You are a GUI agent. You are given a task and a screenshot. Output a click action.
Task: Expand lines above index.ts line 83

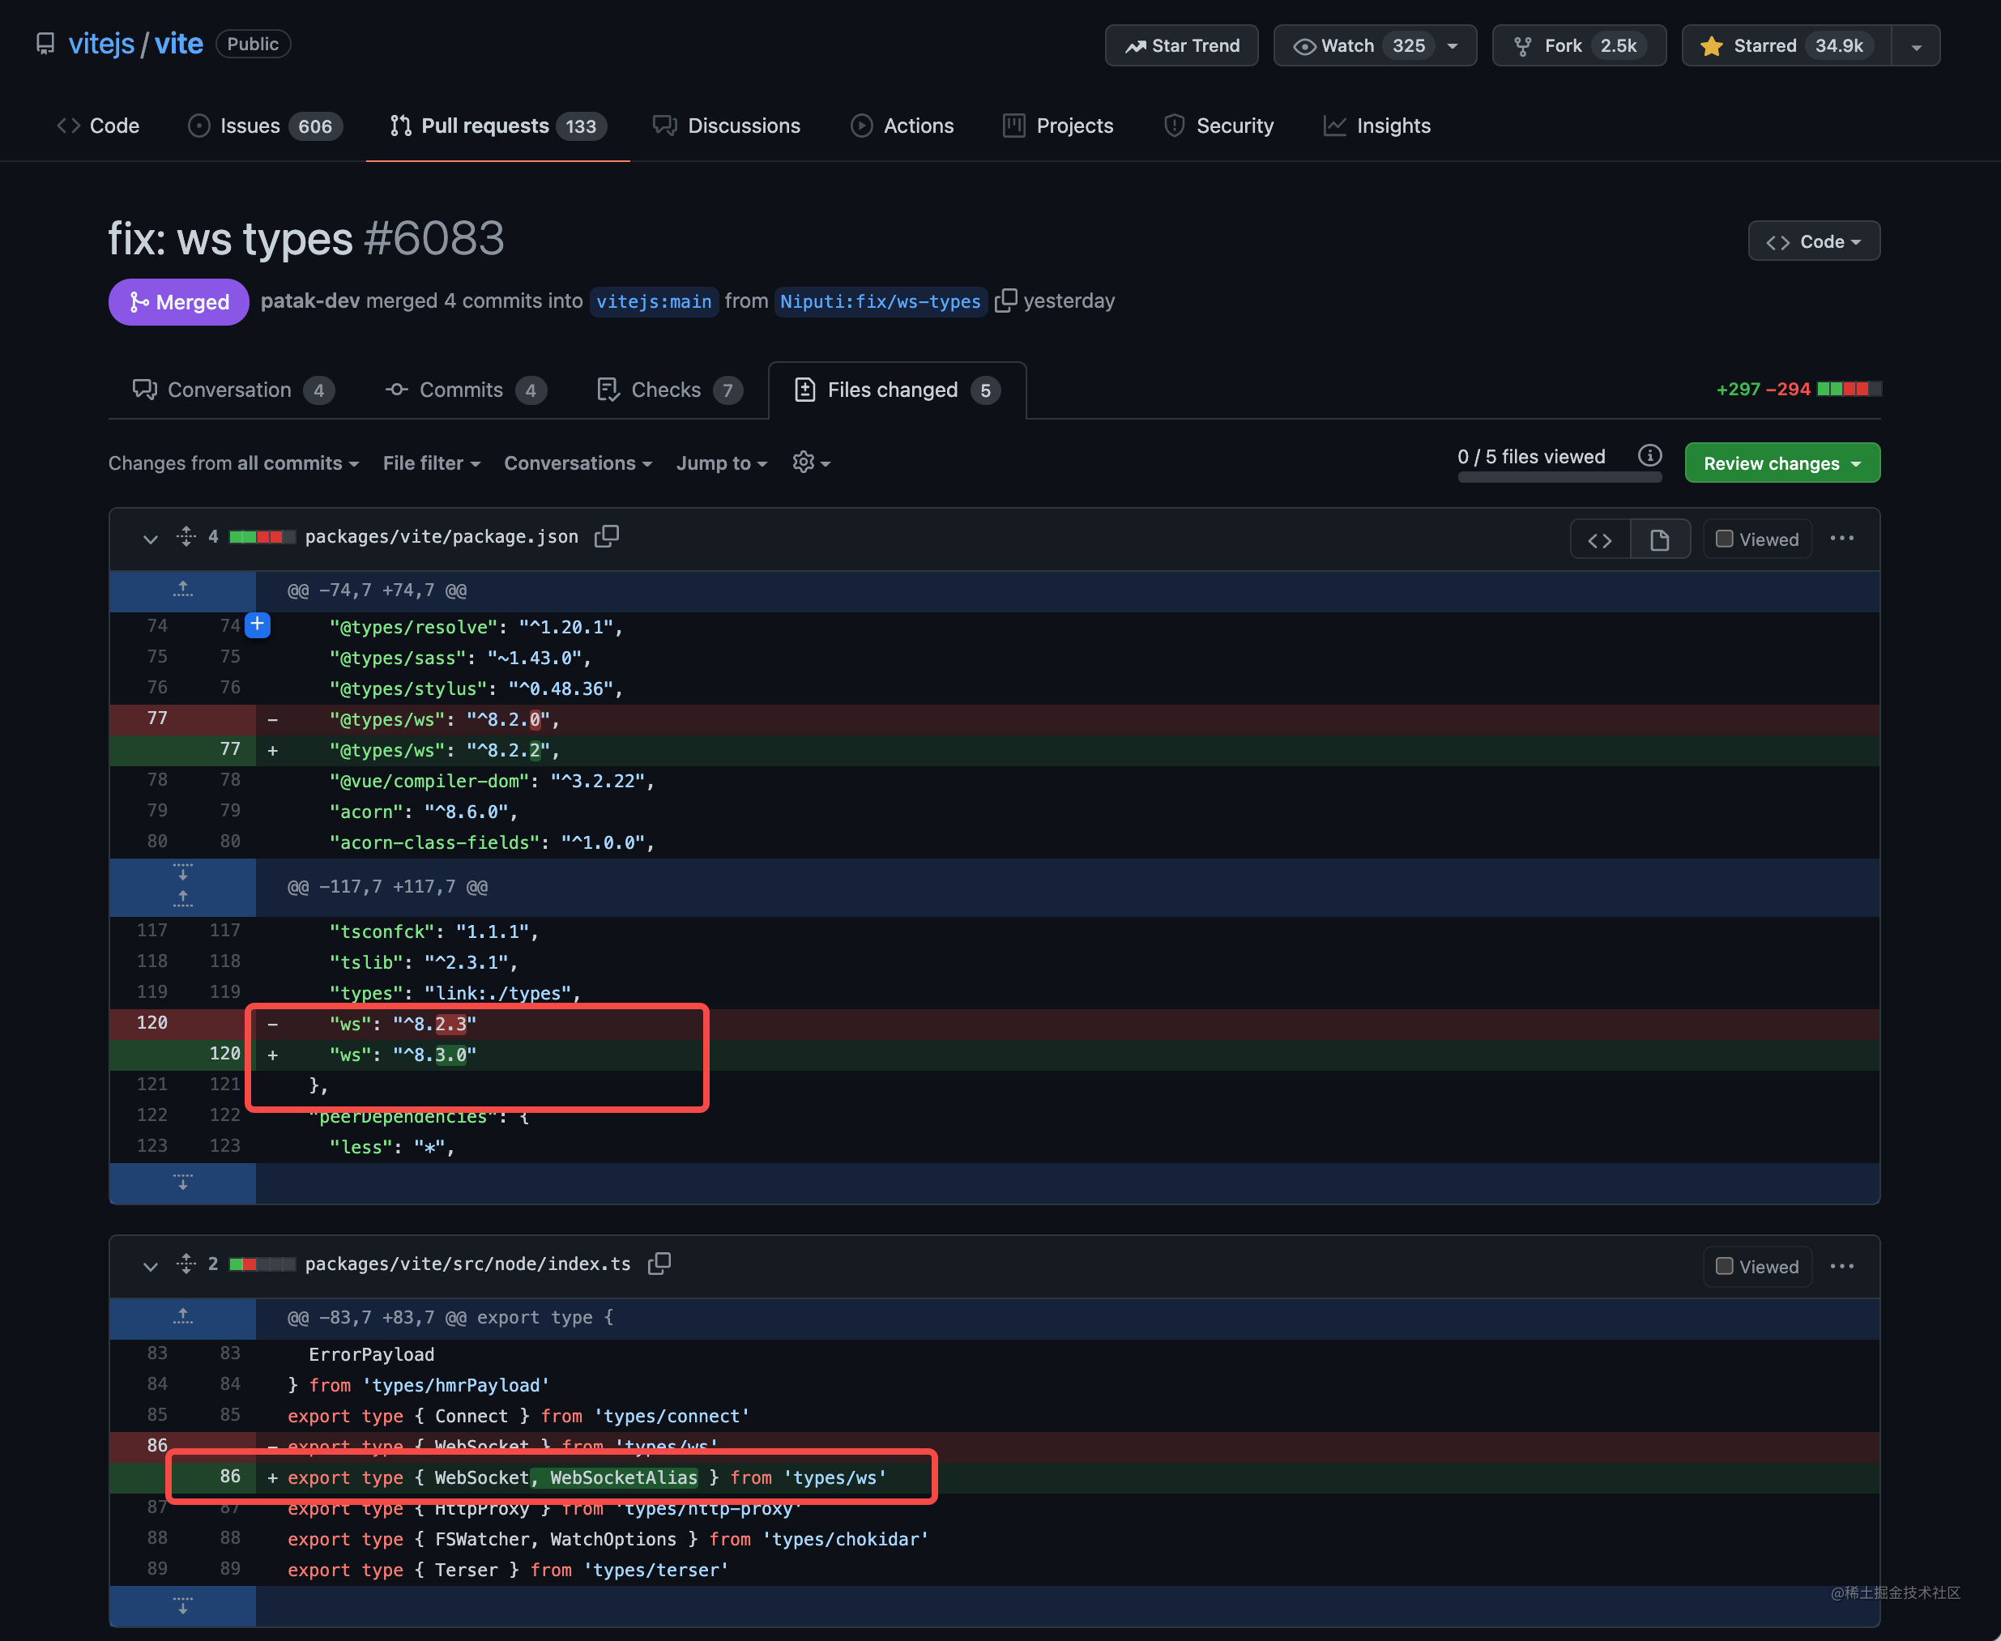(182, 1317)
